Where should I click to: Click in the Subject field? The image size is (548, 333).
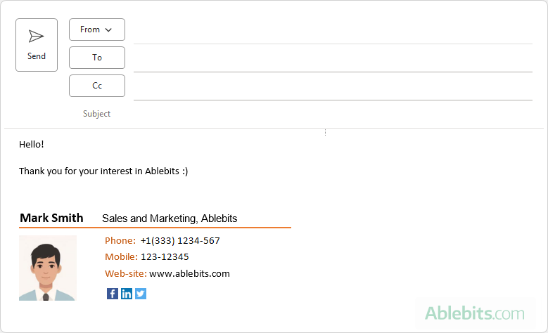point(332,114)
